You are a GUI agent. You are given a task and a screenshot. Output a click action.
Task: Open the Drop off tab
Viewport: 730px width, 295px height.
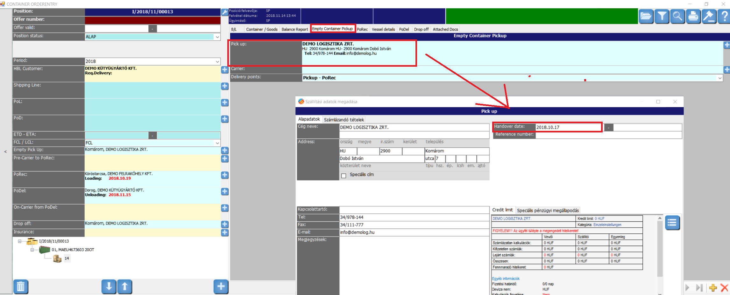coord(421,29)
